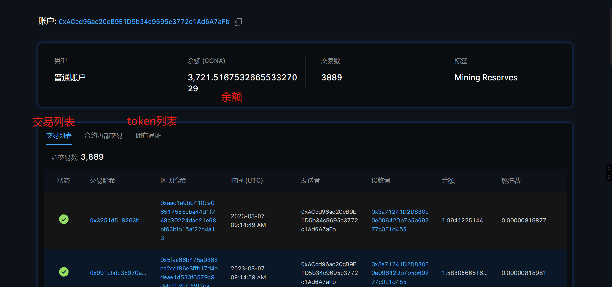Select the 拥有通证 tab
Image resolution: width=612 pixels, height=287 pixels.
(x=148, y=136)
